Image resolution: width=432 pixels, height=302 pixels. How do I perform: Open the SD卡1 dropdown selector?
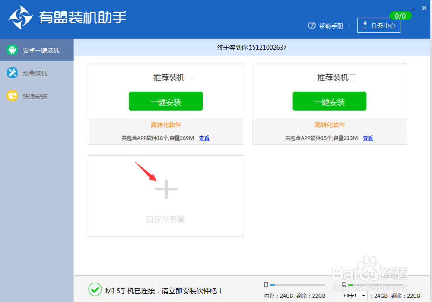click(x=355, y=295)
